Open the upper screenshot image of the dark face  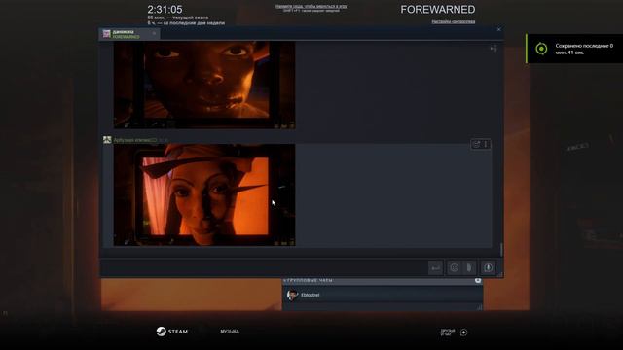[x=204, y=85]
